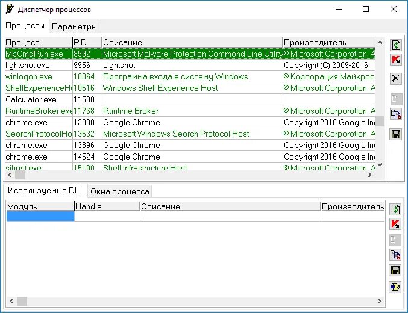Viewport: 408px width, 313px height.
Task: Click the app icon in the title bar
Action: [10, 9]
